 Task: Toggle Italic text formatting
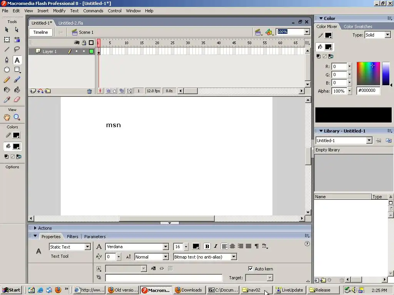tap(215, 246)
